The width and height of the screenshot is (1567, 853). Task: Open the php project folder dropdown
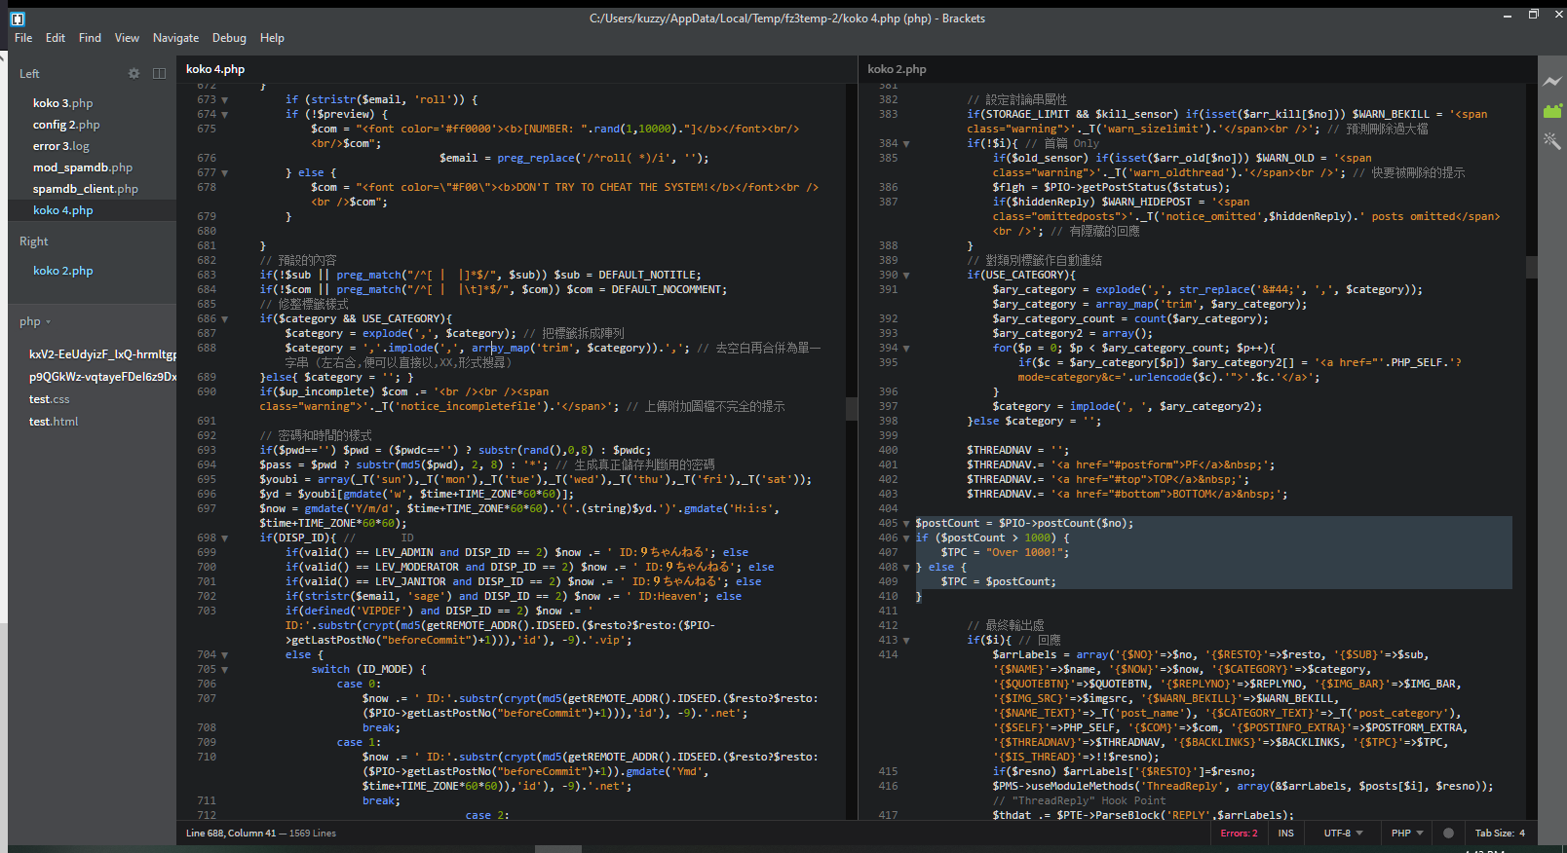click(35, 322)
